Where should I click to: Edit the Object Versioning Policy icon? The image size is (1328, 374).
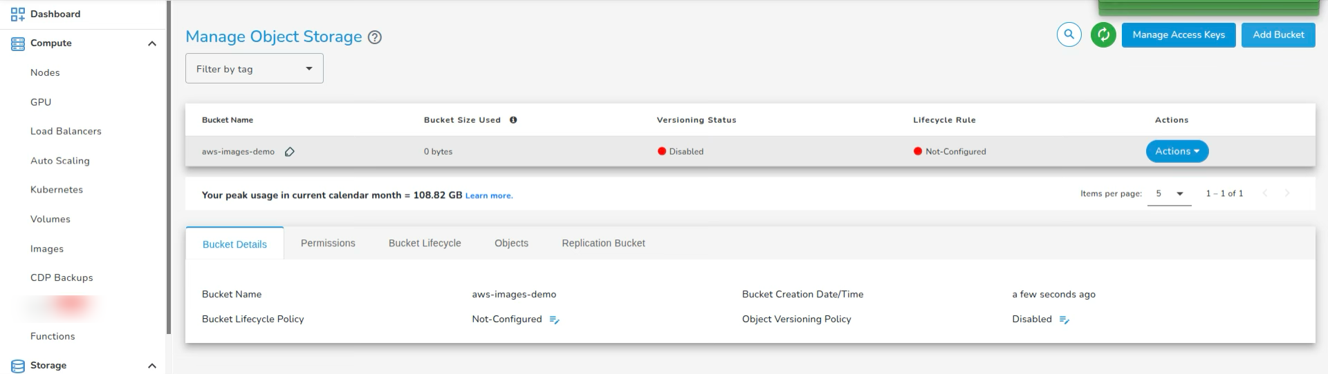pyautogui.click(x=1064, y=319)
